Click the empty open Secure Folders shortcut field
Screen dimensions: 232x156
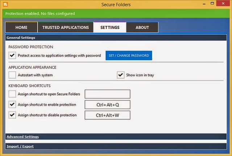pos(108,94)
